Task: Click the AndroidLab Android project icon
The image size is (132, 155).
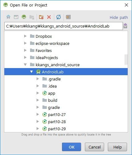Action: tap(38, 72)
